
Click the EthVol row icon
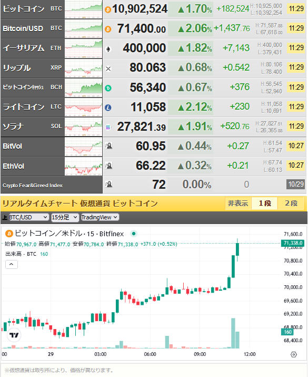tap(109, 165)
